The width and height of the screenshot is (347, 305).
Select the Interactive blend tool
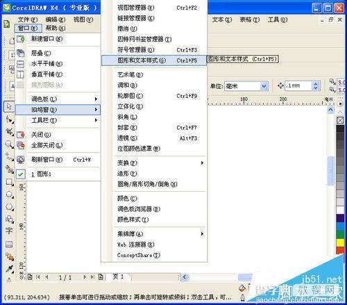pos(9,256)
